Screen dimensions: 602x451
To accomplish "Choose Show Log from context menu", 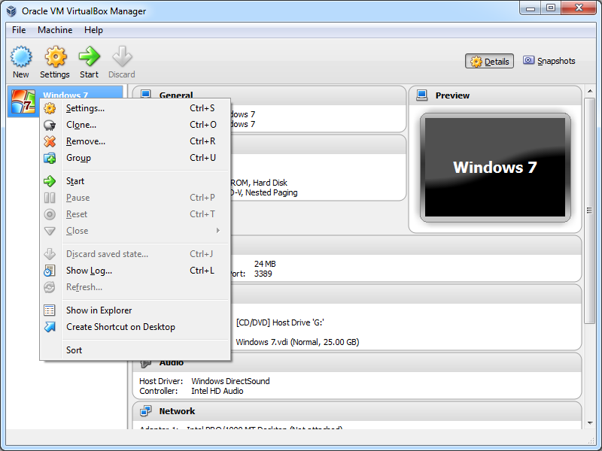I will click(x=89, y=271).
